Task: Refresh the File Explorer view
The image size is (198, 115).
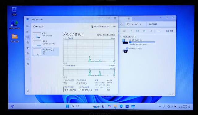Action: [121, 24]
